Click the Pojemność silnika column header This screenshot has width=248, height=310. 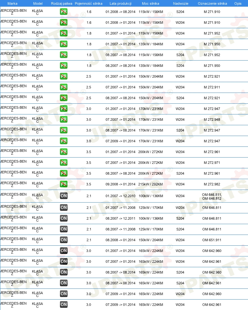click(x=88, y=3)
